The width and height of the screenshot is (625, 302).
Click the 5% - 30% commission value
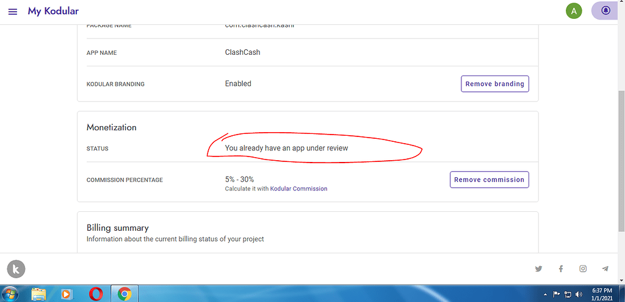pos(239,179)
